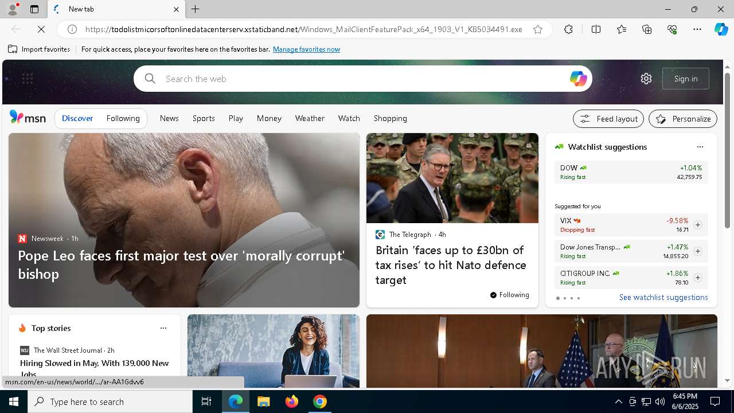Open Britain Nato defence article
The height and width of the screenshot is (413, 734).
(x=451, y=265)
